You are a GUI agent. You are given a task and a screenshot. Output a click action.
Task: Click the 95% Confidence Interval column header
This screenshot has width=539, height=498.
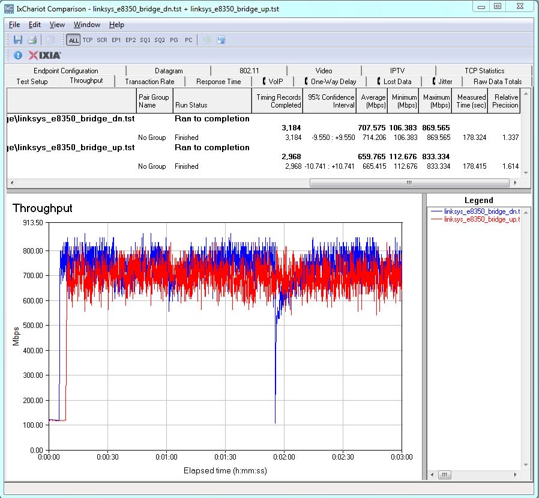point(330,101)
